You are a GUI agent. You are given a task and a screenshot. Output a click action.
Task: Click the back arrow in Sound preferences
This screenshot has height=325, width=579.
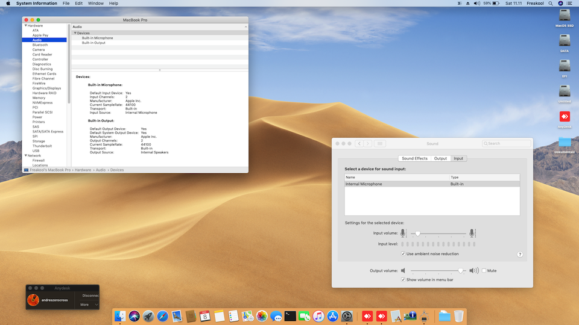[x=359, y=144]
